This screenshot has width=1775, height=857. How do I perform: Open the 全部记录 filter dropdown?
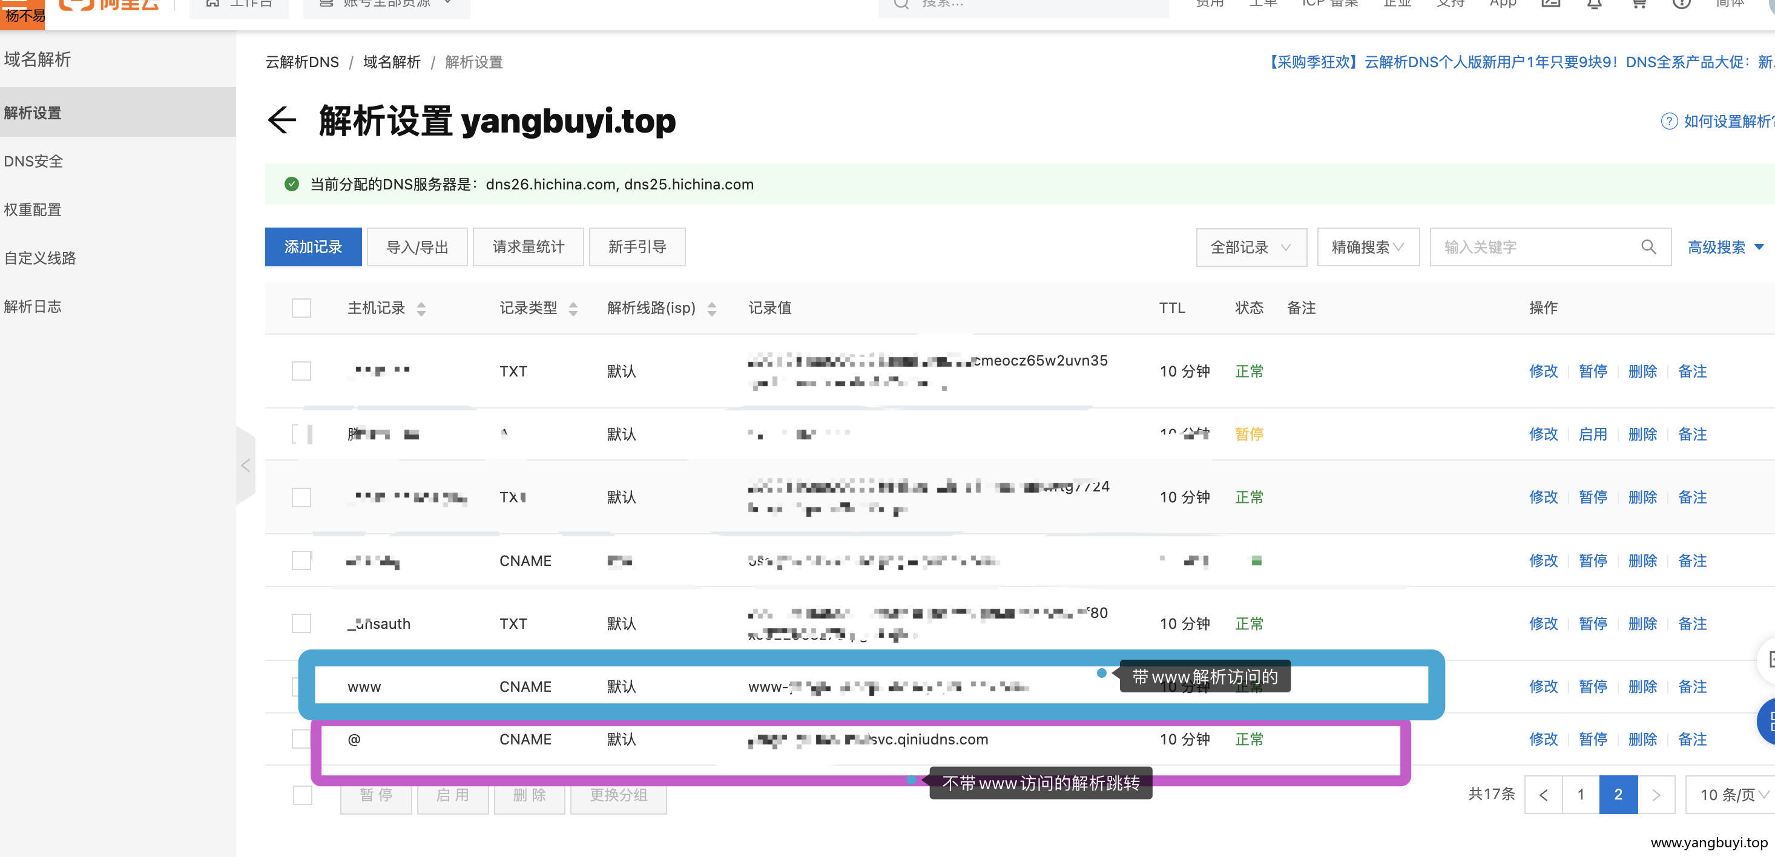[x=1251, y=246]
